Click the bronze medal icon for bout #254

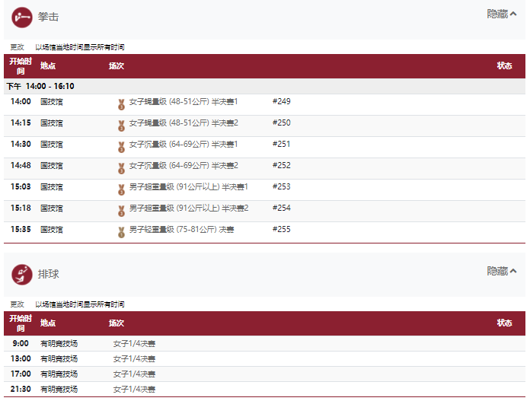point(121,211)
